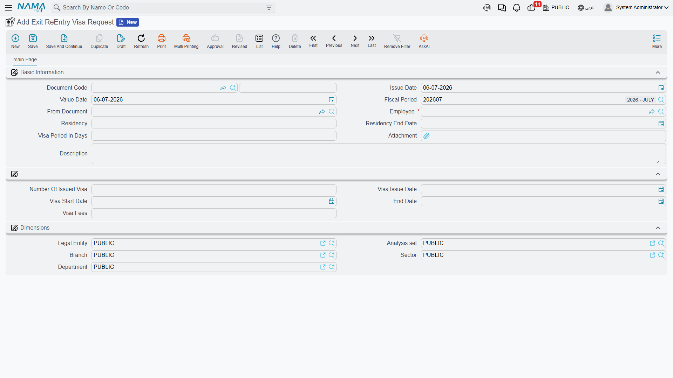Click the New status badge
The height and width of the screenshot is (378, 673).
click(x=128, y=22)
